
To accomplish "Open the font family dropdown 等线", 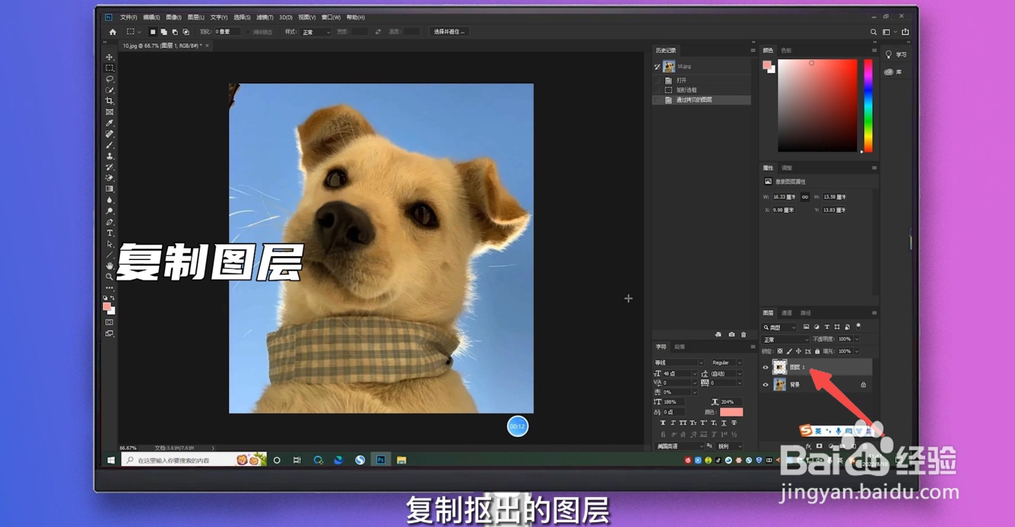I will tap(679, 363).
